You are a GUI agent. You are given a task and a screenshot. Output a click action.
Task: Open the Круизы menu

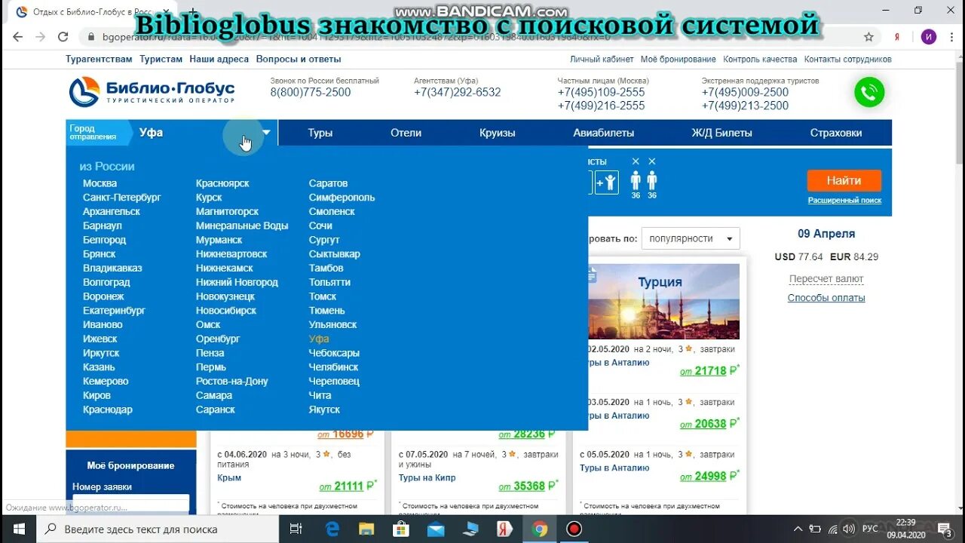click(498, 133)
